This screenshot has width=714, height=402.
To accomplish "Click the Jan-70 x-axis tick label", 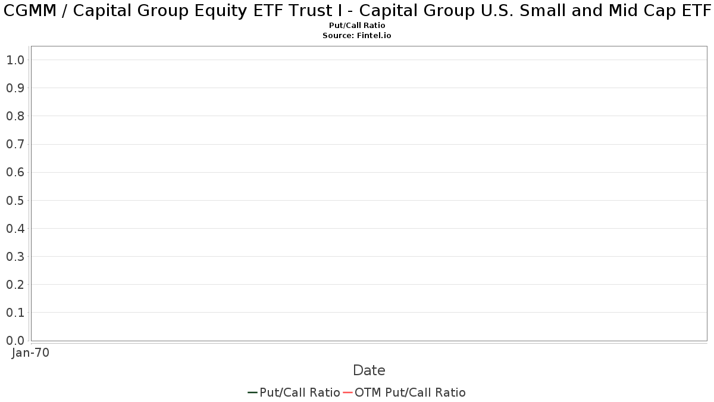I will (30, 353).
